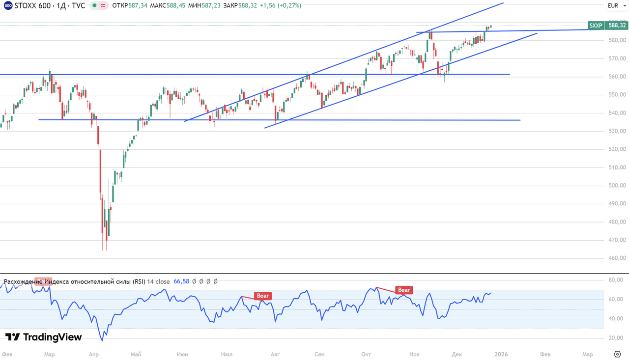The height and width of the screenshot is (360, 629).
Task: Click the STOXX 600 symbol logo
Action: pyautogui.click(x=8, y=5)
